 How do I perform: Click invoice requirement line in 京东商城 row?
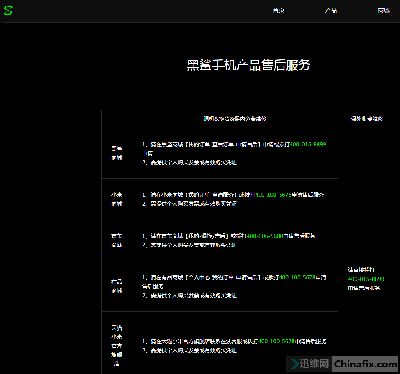point(189,245)
